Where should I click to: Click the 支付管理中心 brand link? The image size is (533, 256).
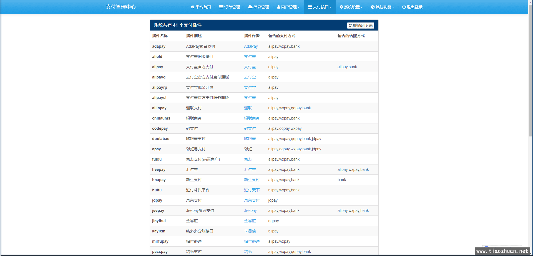pyautogui.click(x=121, y=7)
